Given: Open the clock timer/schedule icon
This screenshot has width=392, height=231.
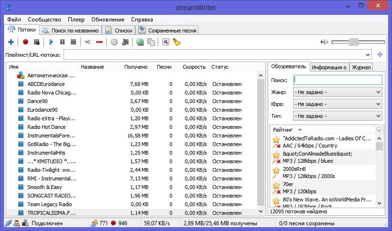Looking at the screenshot, I should tap(114, 42).
